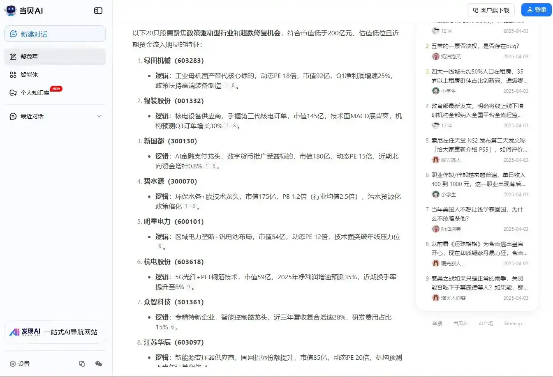Image resolution: width=553 pixels, height=377 pixels.
Task: Expand the 最近对话 section chevron
Action: pos(99,116)
